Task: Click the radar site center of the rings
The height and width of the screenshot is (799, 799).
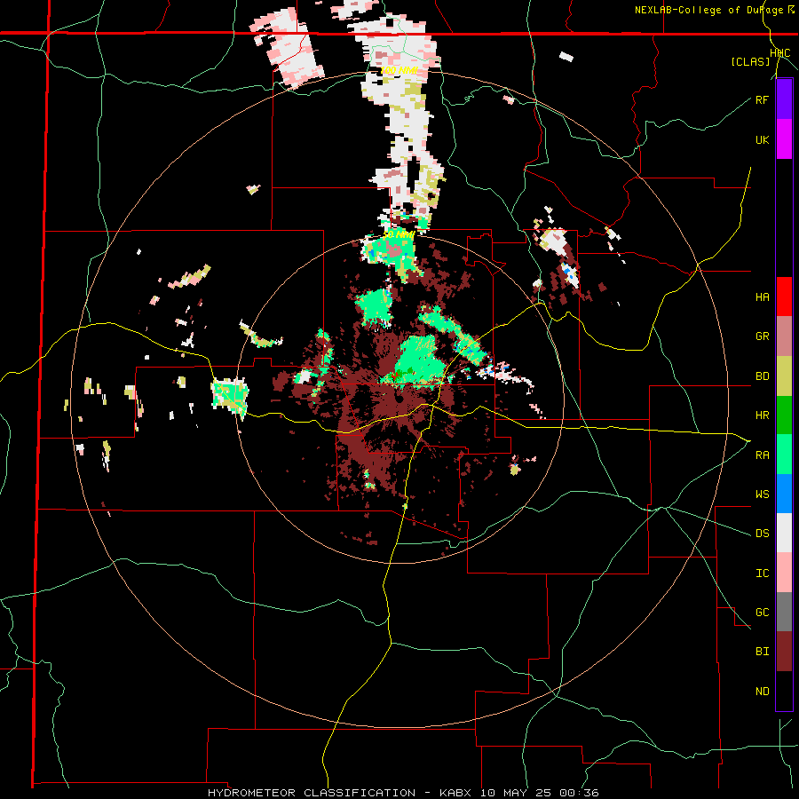Action: 400,399
